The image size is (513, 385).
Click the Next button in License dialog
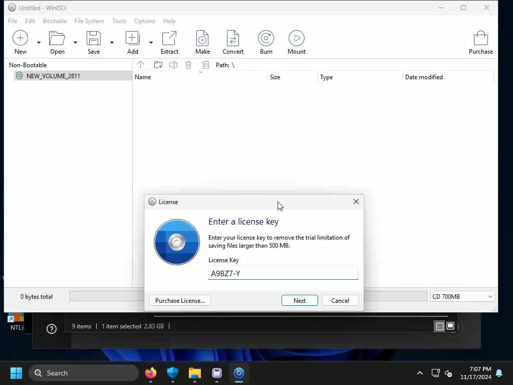(x=300, y=301)
